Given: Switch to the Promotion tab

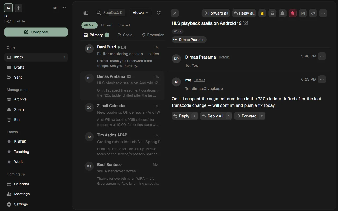Looking at the screenshot, I should tap(153, 35).
